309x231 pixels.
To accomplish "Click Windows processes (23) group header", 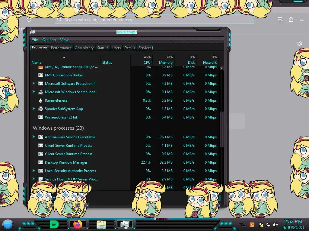I will pyautogui.click(x=58, y=128).
